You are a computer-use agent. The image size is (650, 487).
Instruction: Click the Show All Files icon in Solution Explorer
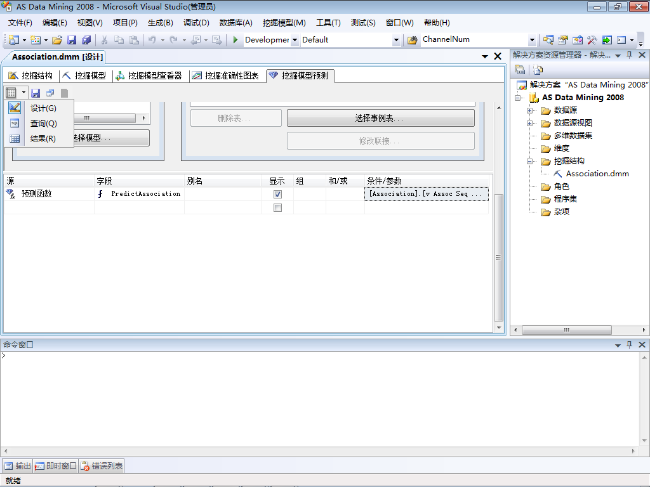(538, 70)
